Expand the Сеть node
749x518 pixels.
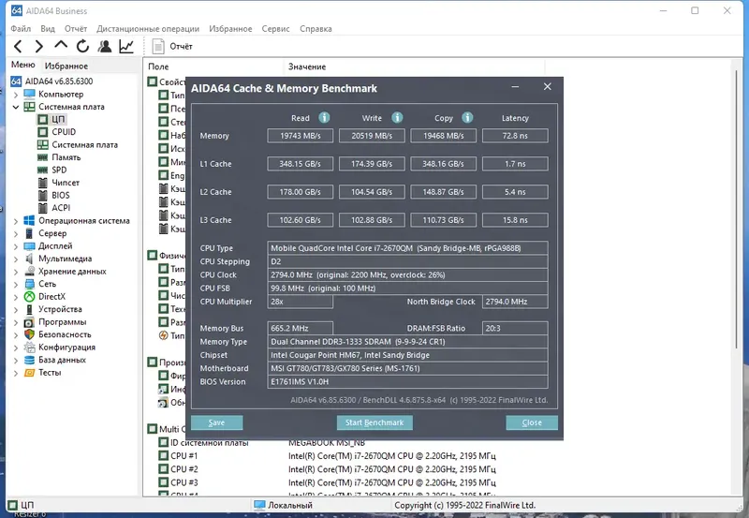16,285
